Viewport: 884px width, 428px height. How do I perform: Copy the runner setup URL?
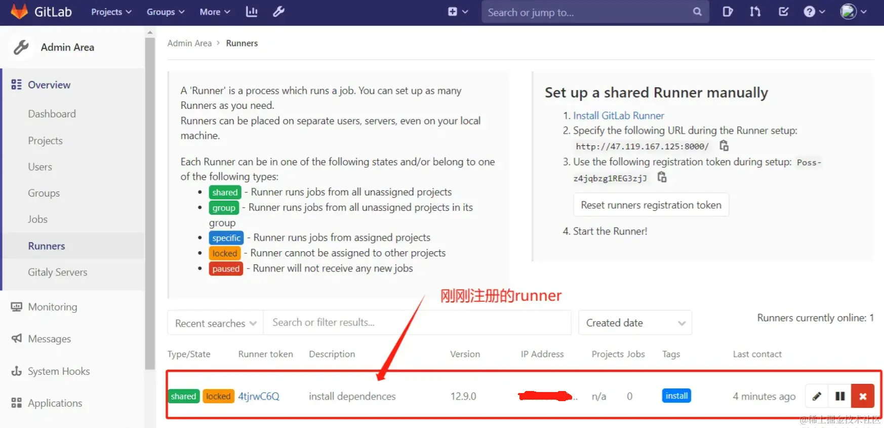point(724,146)
